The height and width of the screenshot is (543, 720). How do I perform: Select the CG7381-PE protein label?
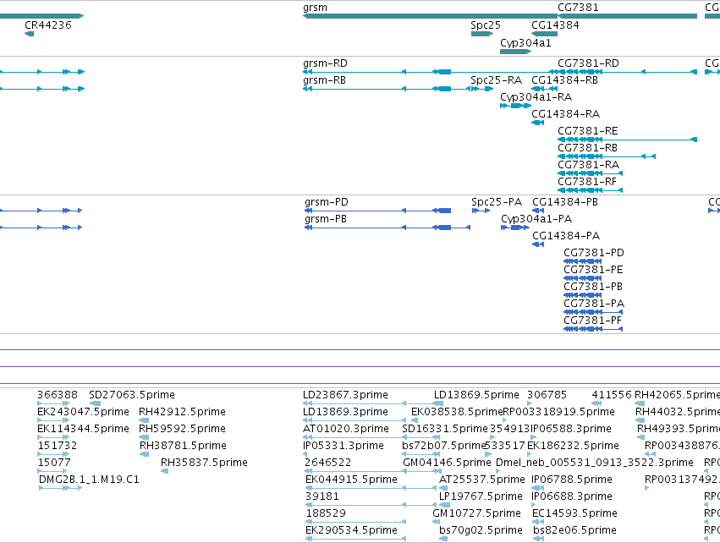coord(593,270)
